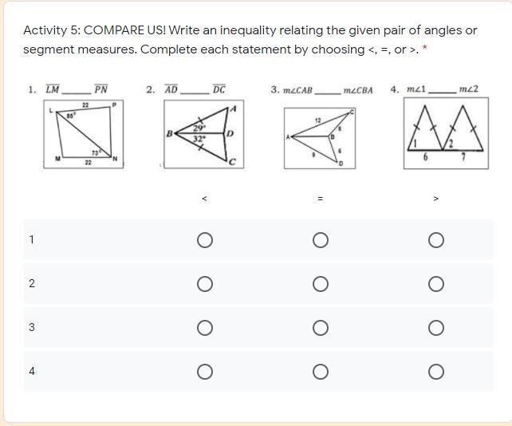Click the two-triangle diagram with angles 1 and 2
512x426 pixels.
(x=446, y=133)
